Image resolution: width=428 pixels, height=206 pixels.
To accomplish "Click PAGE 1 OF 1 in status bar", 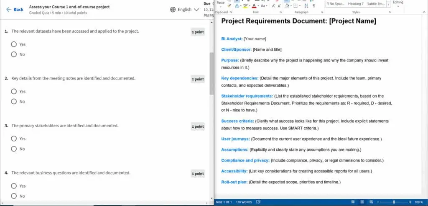I will tap(224, 202).
